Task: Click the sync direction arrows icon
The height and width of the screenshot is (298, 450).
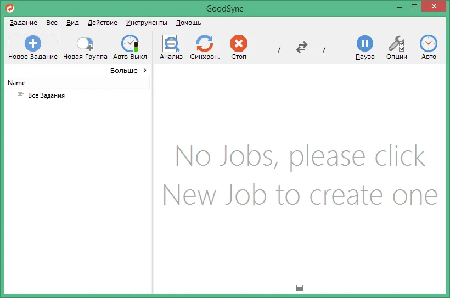Action: pos(302,47)
